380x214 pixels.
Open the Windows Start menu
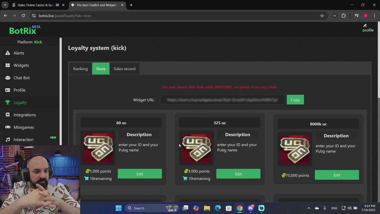(x=118, y=208)
